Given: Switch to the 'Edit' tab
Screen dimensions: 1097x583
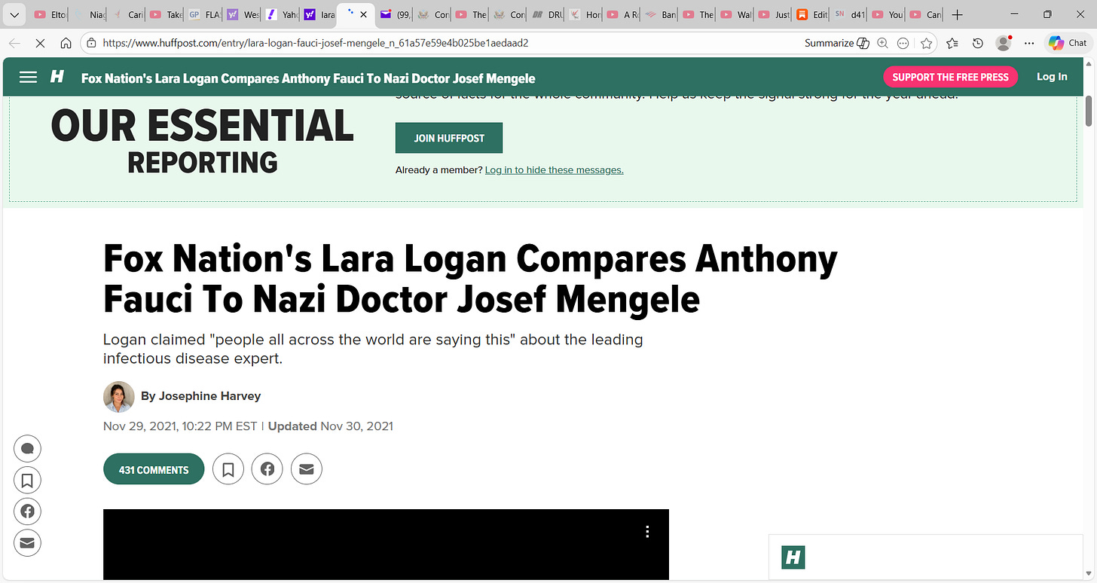Looking at the screenshot, I should coord(811,14).
